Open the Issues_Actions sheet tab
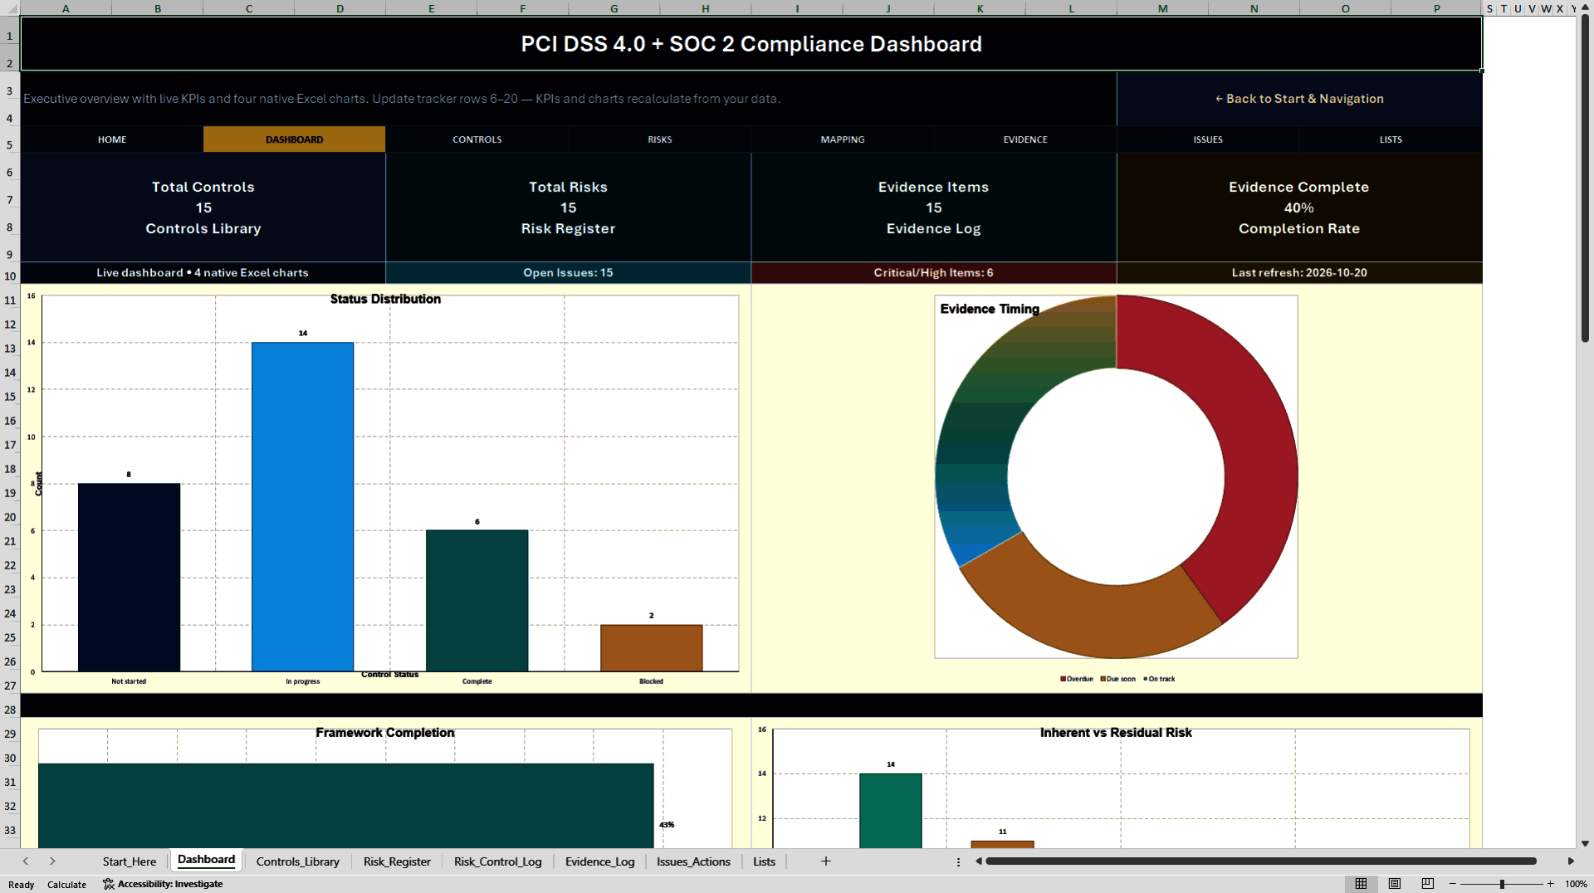The width and height of the screenshot is (1594, 893). click(693, 861)
